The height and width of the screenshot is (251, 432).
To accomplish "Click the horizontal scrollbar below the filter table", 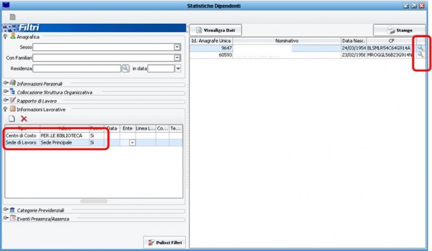I will pos(94,201).
